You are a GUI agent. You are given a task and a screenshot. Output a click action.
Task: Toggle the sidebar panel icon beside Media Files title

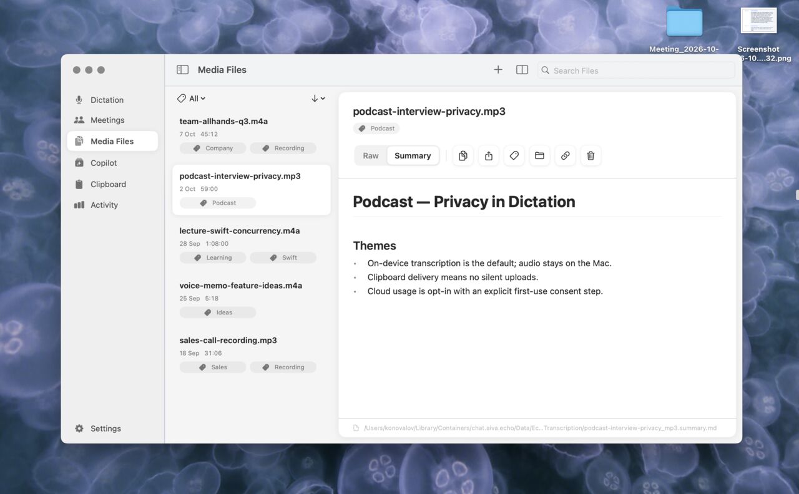[182, 70]
